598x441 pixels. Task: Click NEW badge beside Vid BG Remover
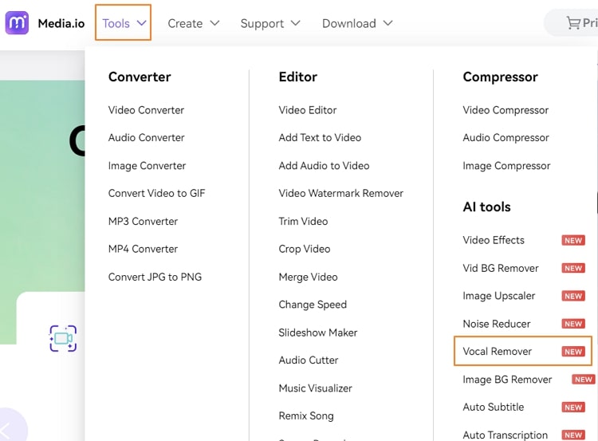click(x=573, y=268)
